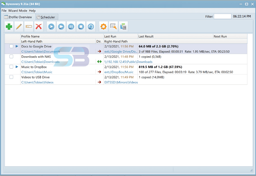The image size is (256, 176).
Task: Add a new profile with green plus
Action: point(9,26)
